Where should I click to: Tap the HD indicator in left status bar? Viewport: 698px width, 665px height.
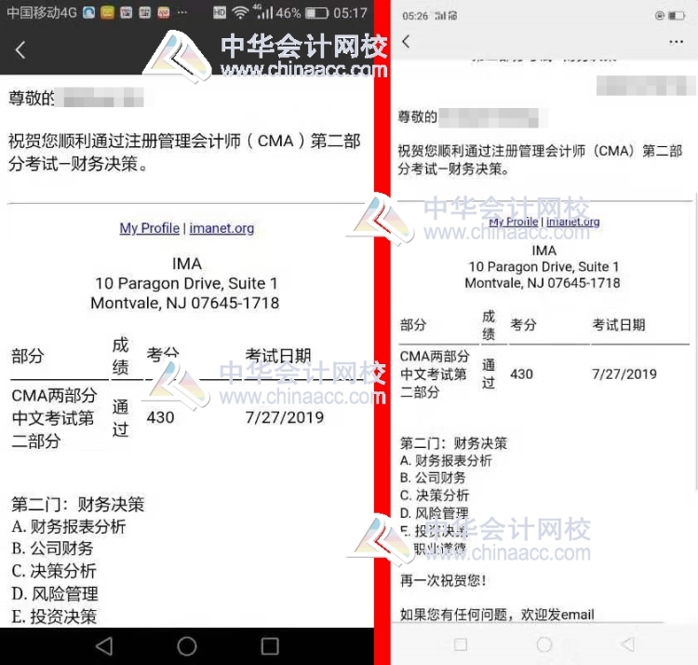[220, 12]
